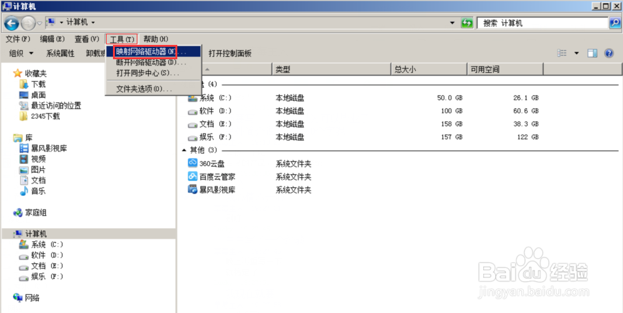Image resolution: width=623 pixels, height=313 pixels.
Task: Open 文档 library in sidebar
Action: pos(38,180)
